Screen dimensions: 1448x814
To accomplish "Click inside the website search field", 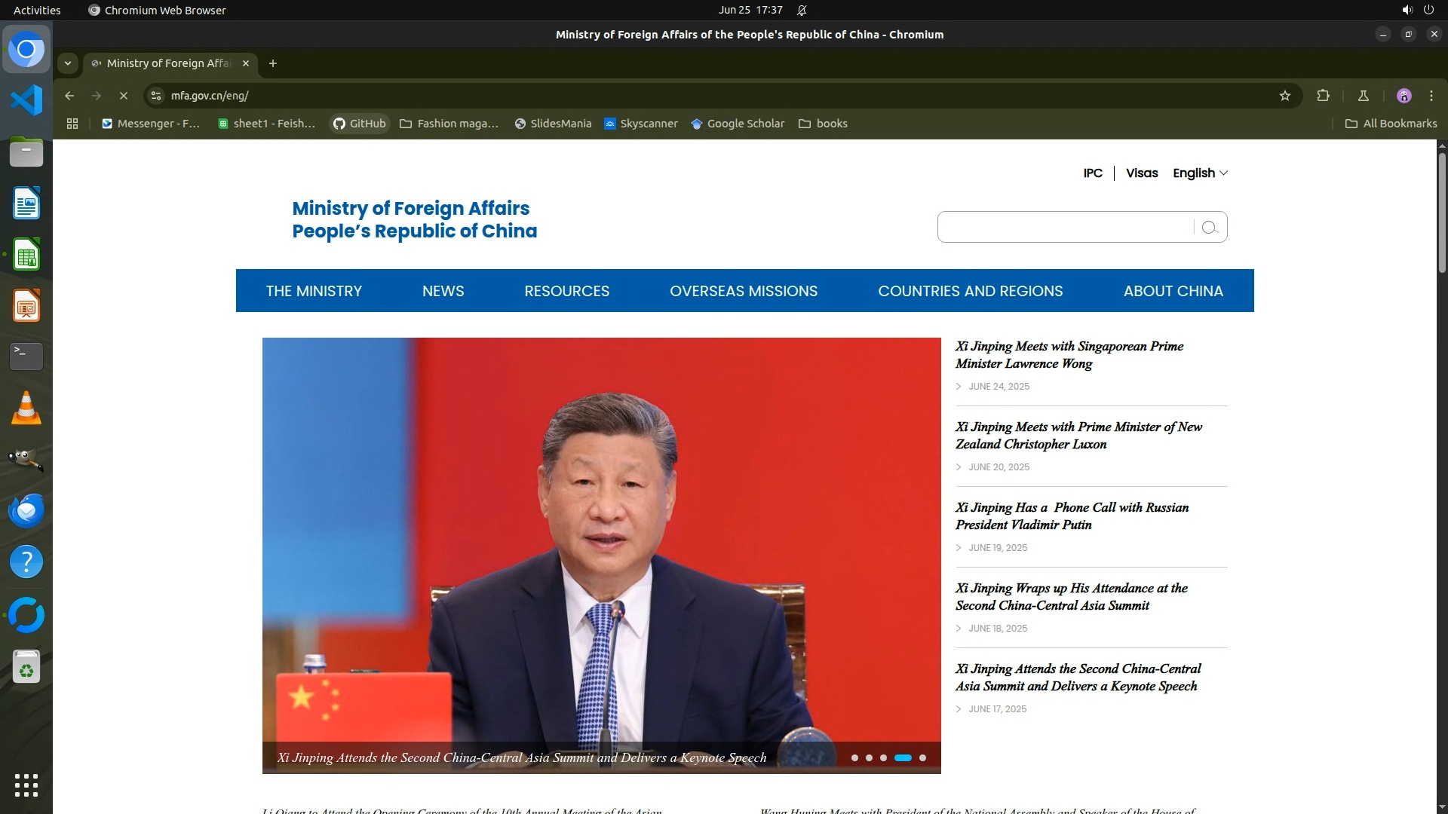I will point(1064,228).
